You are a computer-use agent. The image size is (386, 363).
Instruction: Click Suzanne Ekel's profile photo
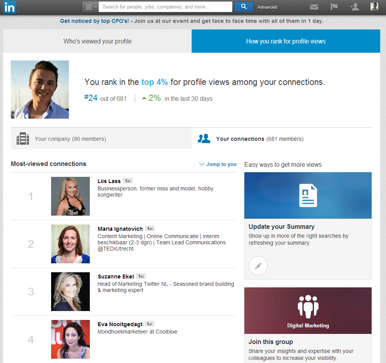[x=70, y=292]
